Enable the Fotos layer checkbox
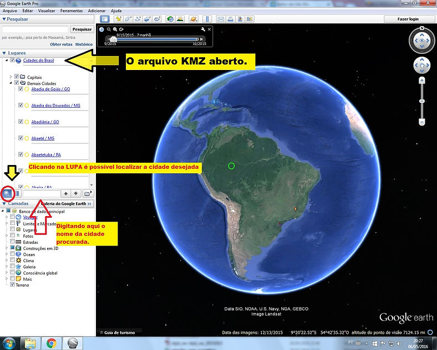 (12, 236)
